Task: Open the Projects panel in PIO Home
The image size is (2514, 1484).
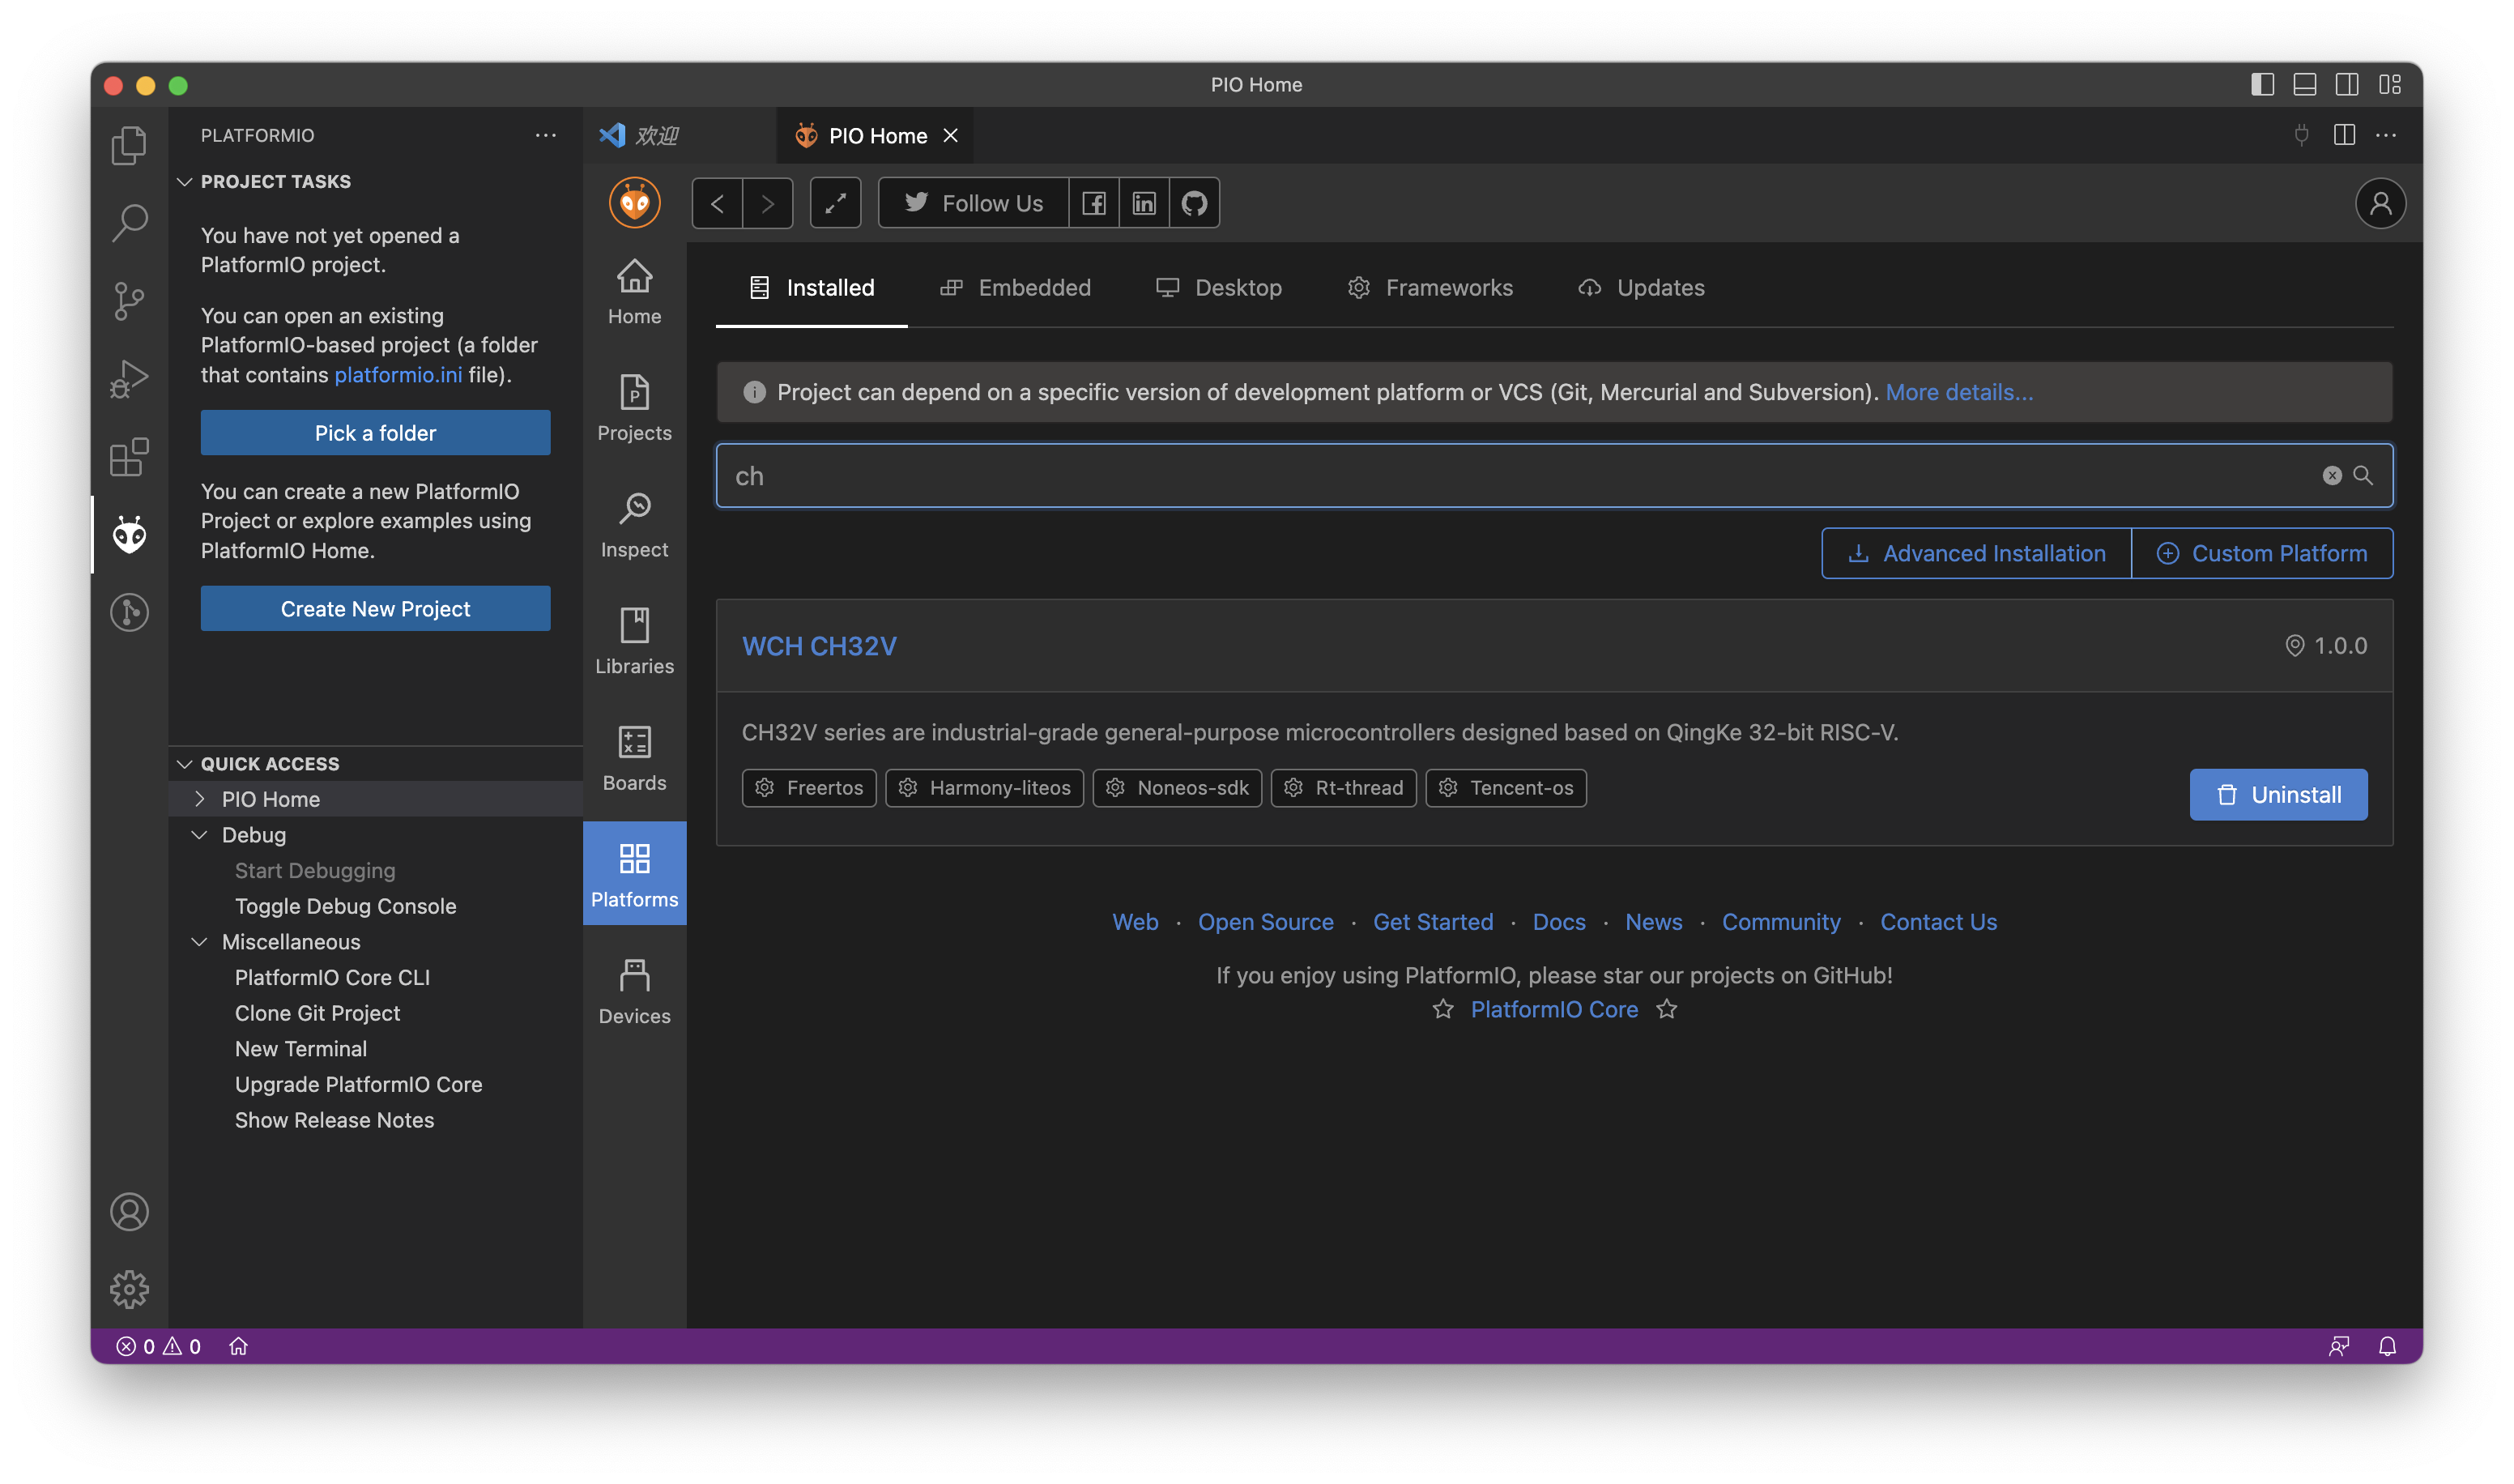Action: click(633, 407)
